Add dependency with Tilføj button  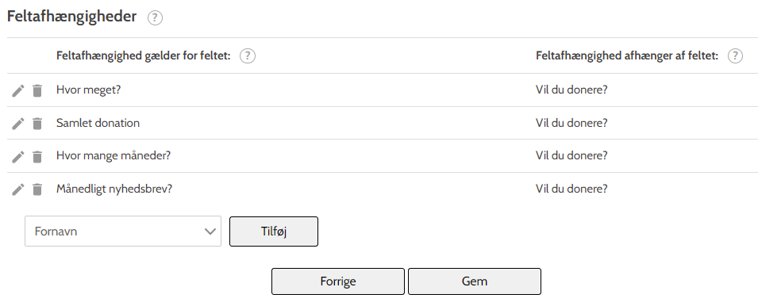(x=274, y=231)
